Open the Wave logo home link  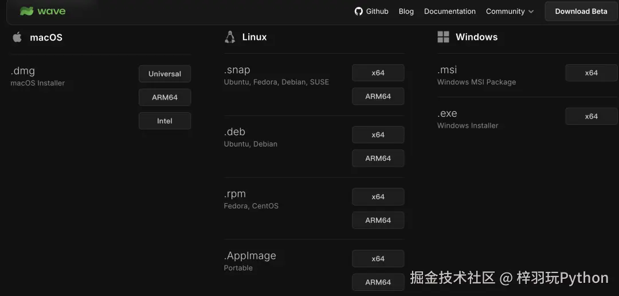(x=42, y=11)
